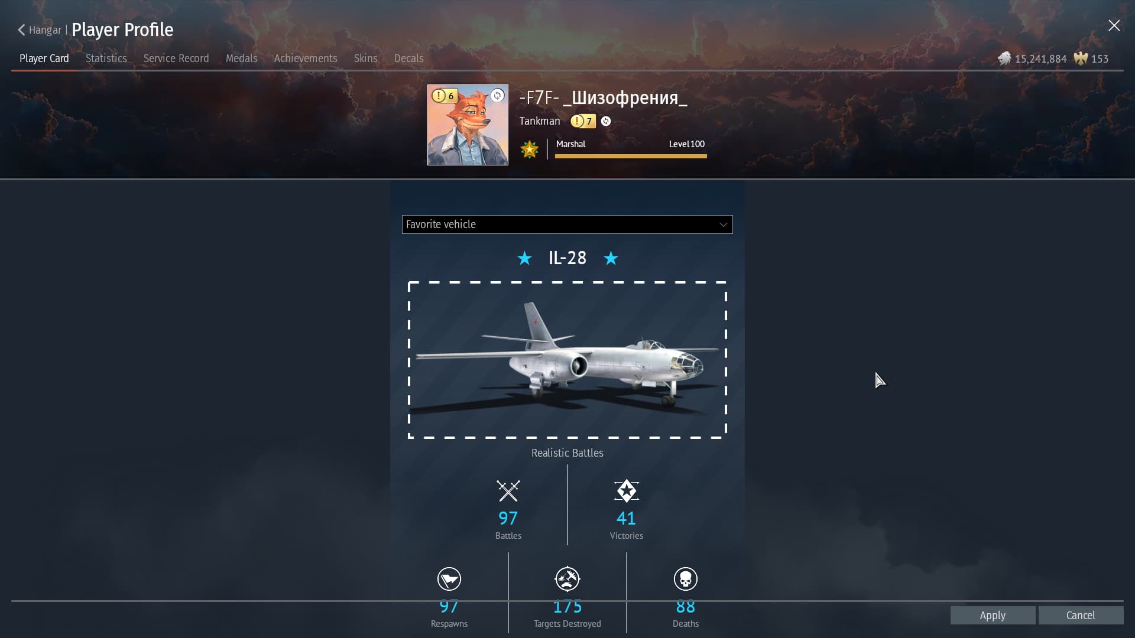The width and height of the screenshot is (1135, 638).
Task: Click the Marshal rank star badge
Action: point(530,149)
